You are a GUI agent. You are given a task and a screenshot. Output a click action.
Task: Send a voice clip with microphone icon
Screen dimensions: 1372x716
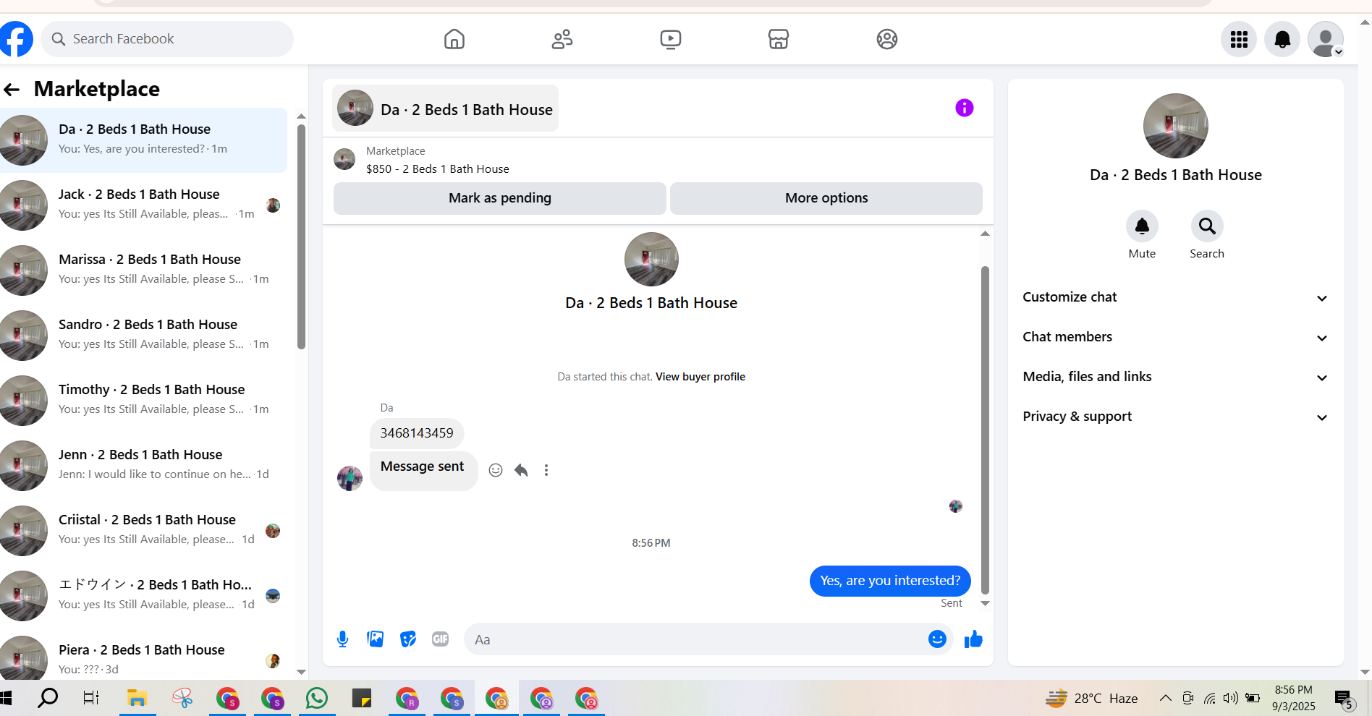tap(343, 639)
